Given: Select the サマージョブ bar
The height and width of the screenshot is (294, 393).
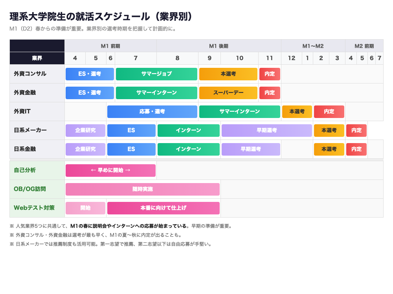Looking at the screenshot, I should [156, 74].
